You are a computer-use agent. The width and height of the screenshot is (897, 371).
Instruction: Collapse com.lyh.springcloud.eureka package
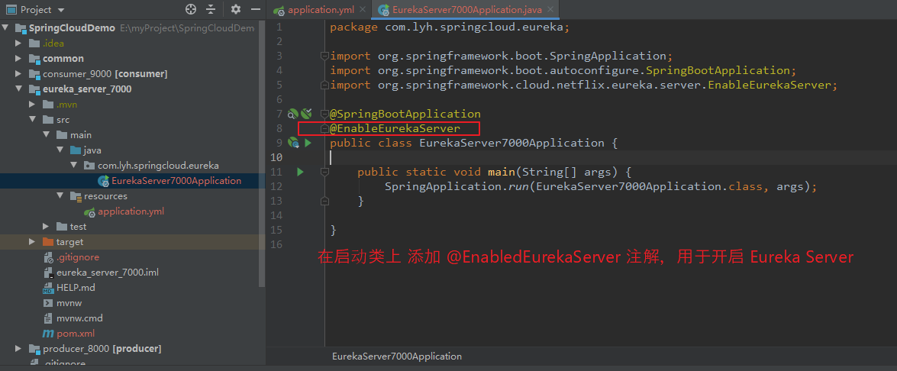click(74, 165)
